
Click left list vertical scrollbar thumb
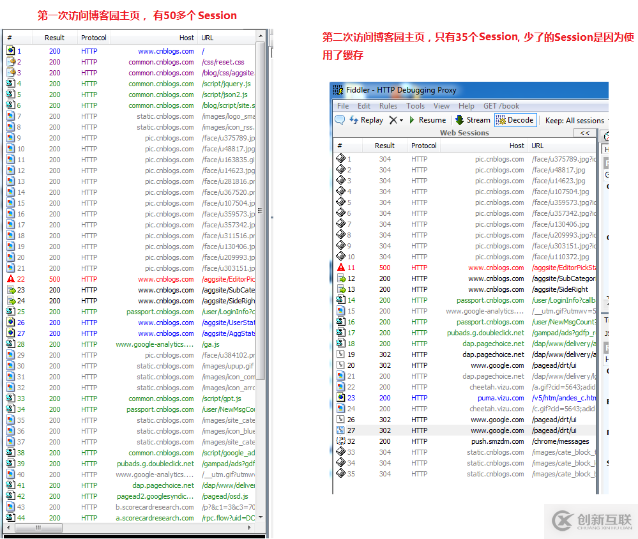[261, 211]
